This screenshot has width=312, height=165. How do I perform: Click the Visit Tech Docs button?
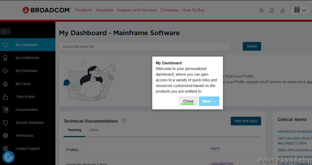(246, 121)
